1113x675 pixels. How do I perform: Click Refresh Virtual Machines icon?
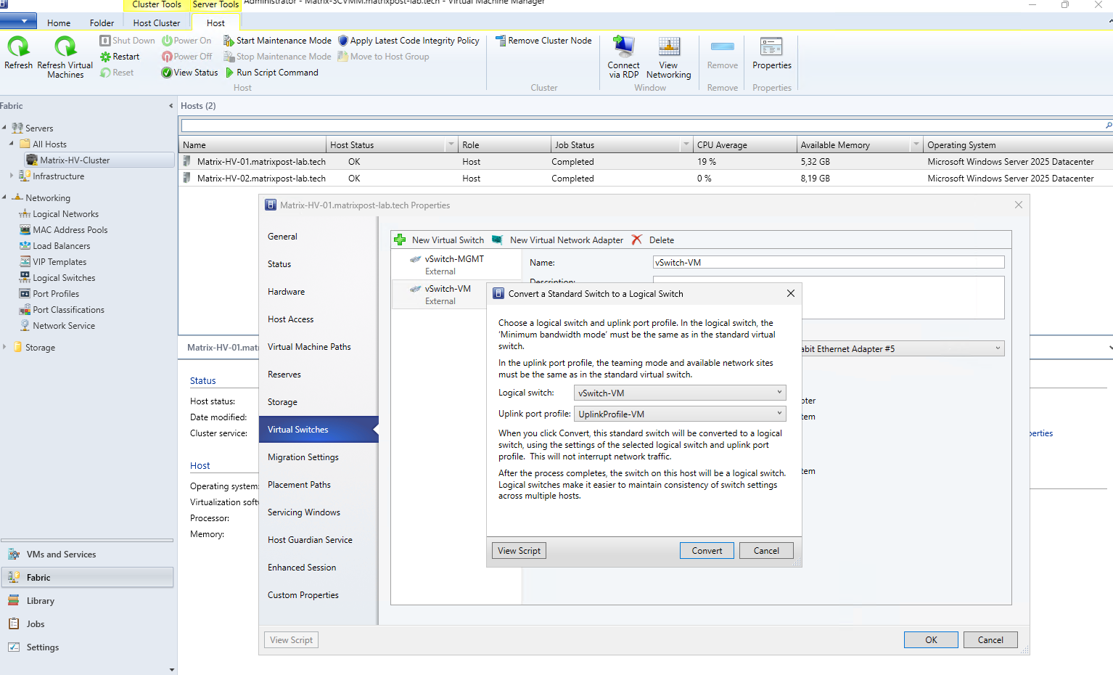(65, 57)
